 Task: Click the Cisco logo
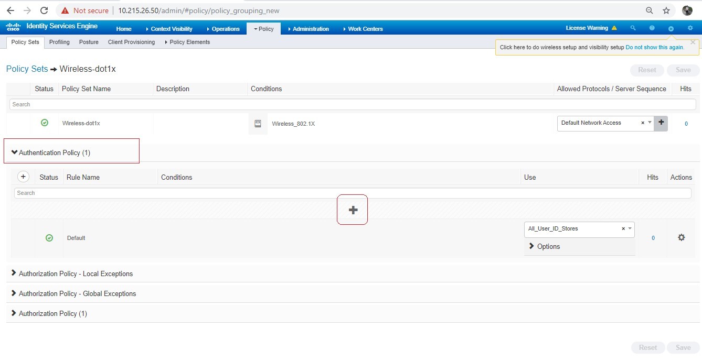[13, 27]
